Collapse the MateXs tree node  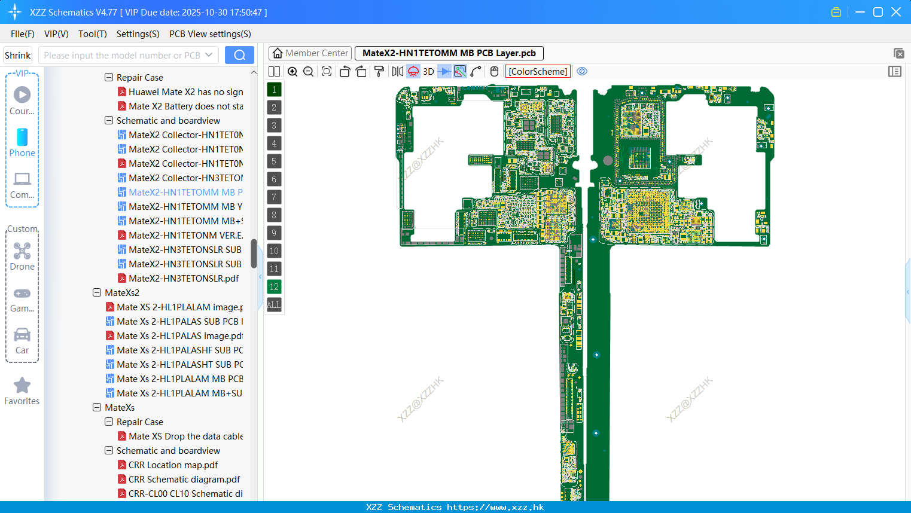tap(97, 407)
